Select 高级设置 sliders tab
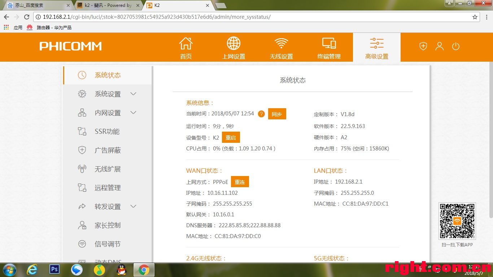493x277 pixels. click(x=377, y=47)
